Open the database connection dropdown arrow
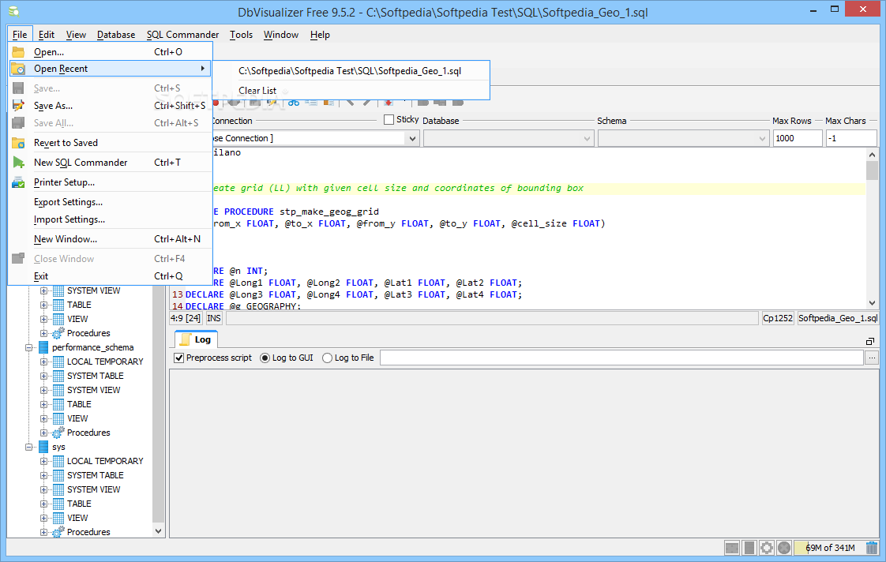Image resolution: width=886 pixels, height=562 pixels. 412,138
